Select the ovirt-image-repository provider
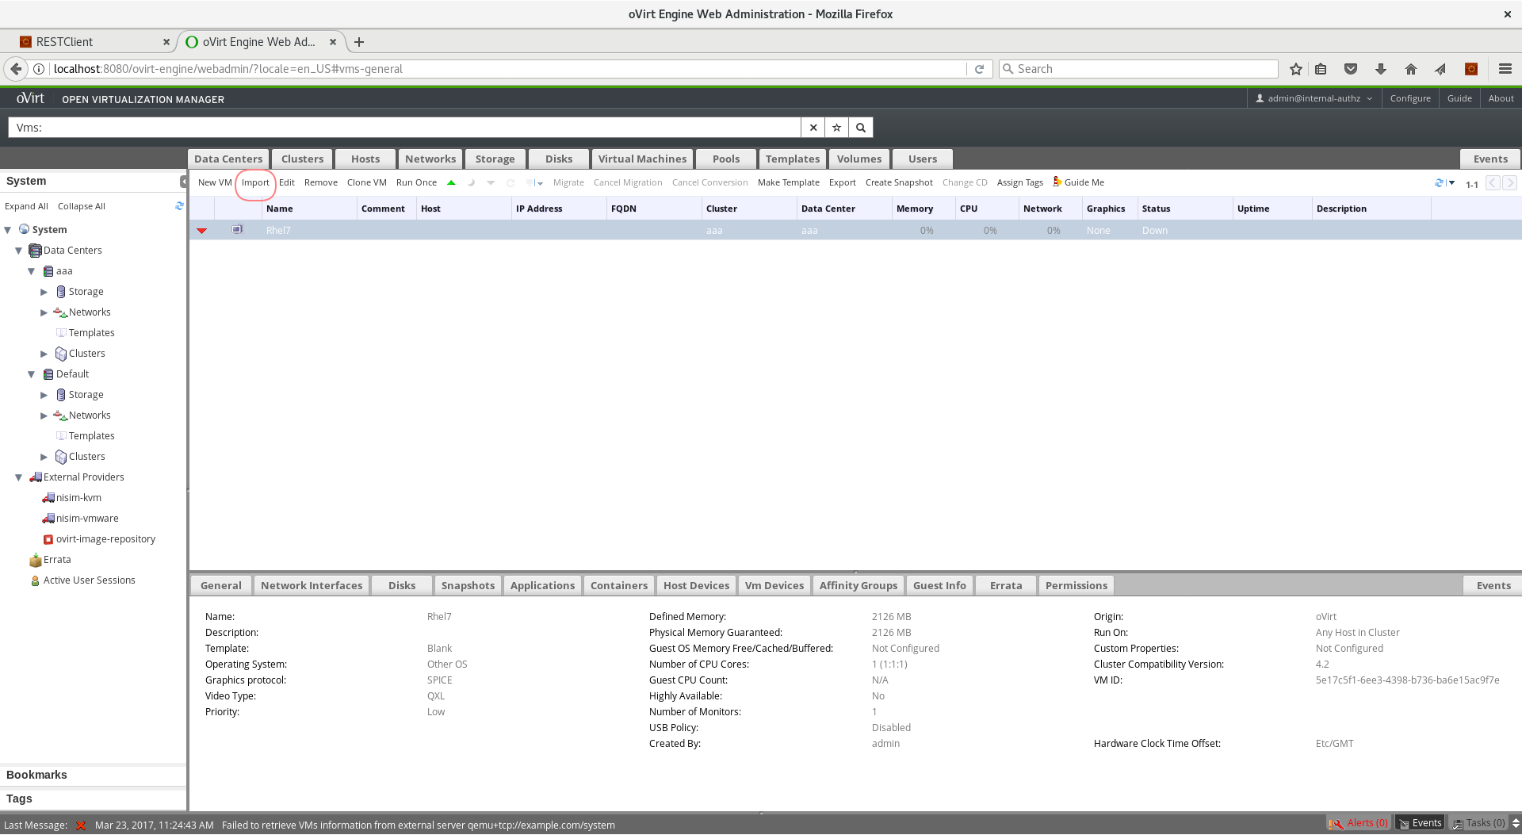The image size is (1522, 835). click(105, 539)
